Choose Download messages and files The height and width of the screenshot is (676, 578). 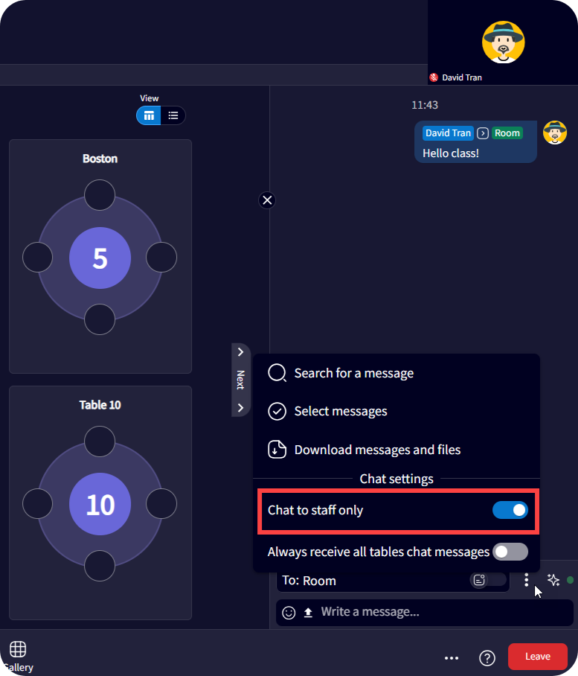(x=396, y=450)
